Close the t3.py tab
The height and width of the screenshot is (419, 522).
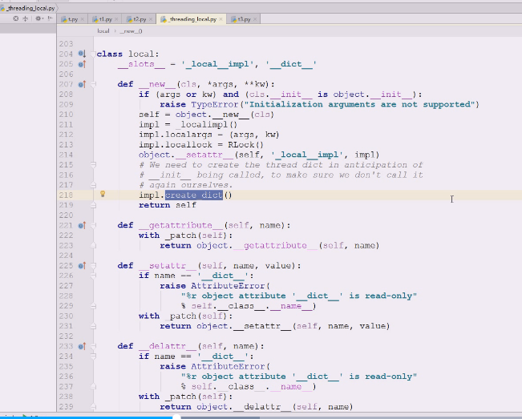(255, 19)
